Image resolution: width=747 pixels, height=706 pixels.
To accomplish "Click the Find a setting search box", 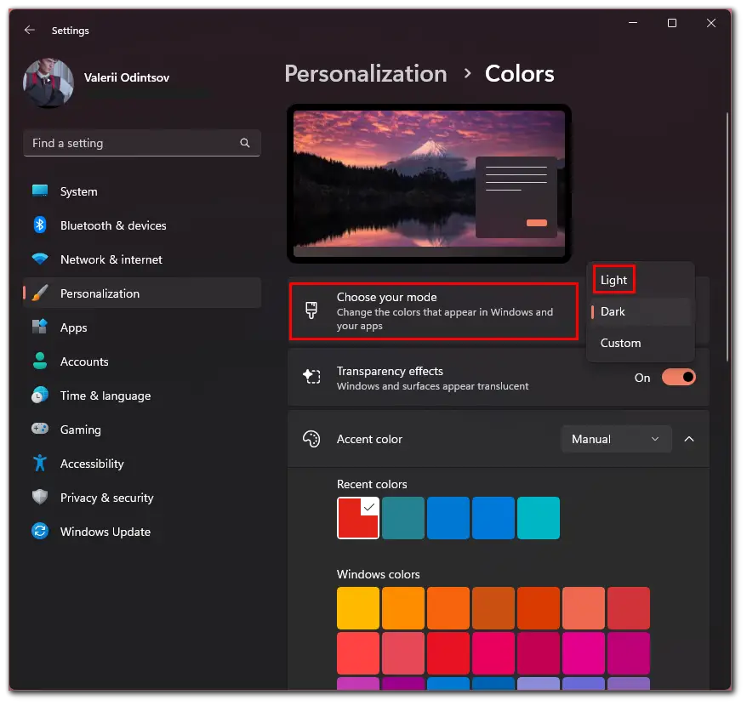I will click(x=142, y=143).
